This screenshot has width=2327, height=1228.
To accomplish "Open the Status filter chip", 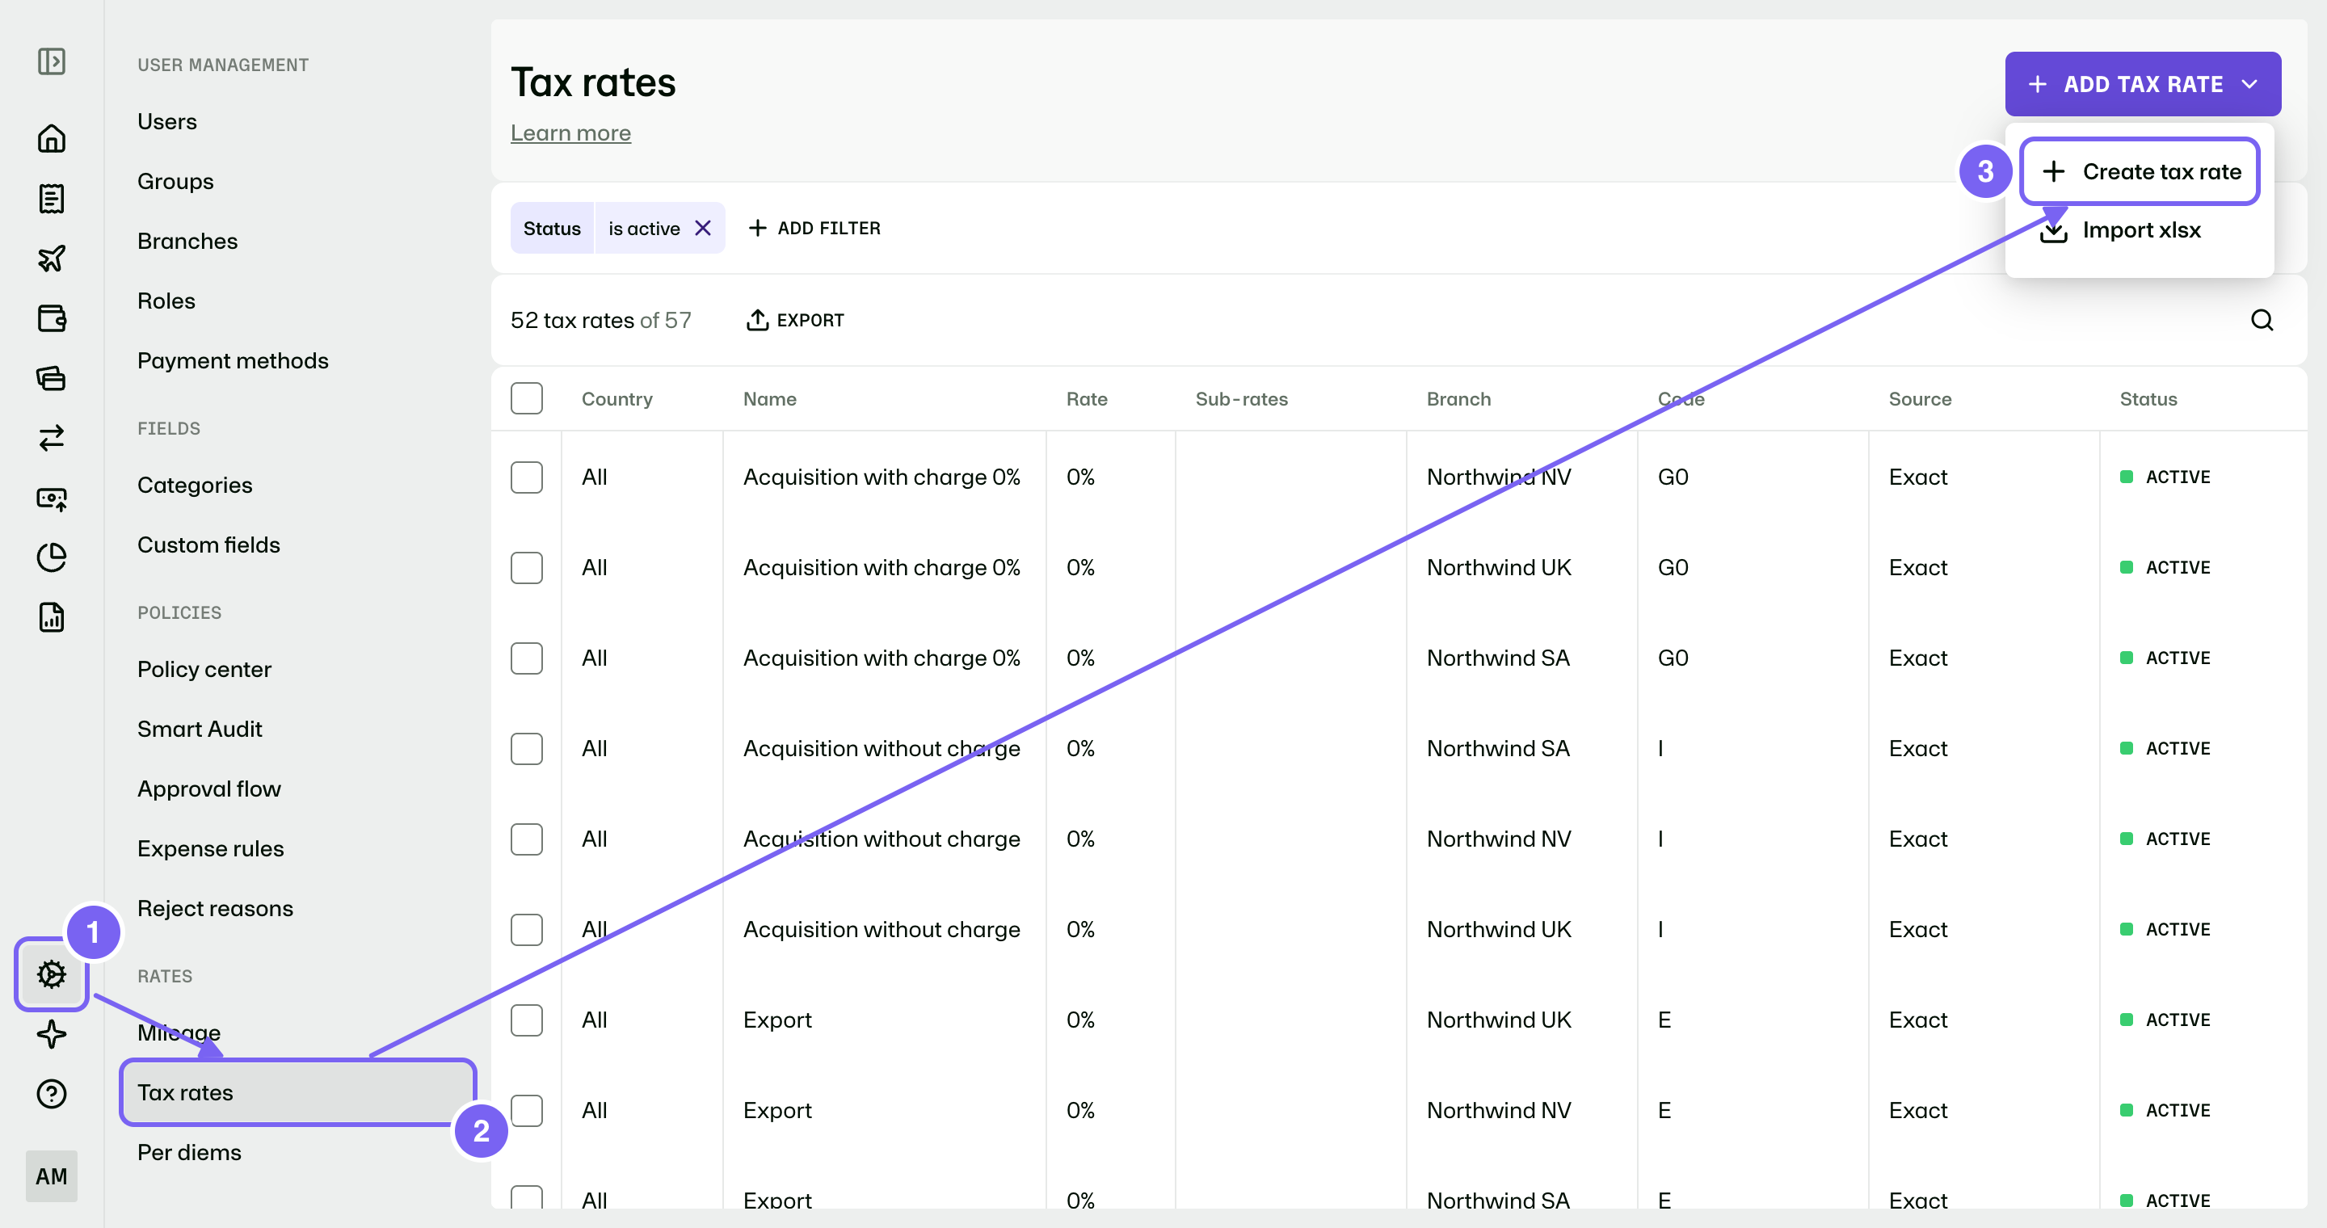I will pyautogui.click(x=552, y=229).
